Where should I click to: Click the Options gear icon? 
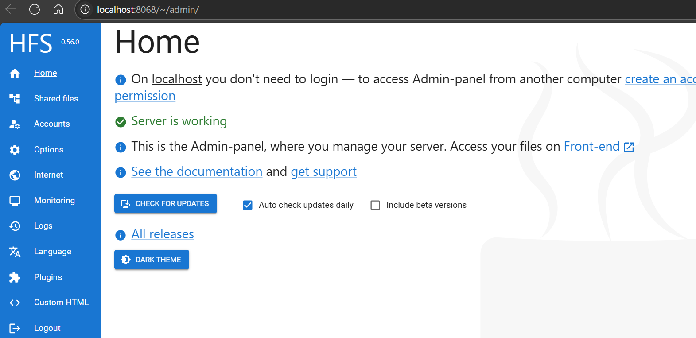pos(15,150)
